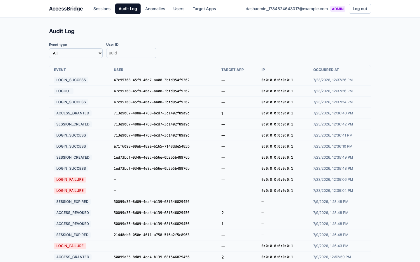
Task: Click IP address in the LOGOUT row
Action: [x=277, y=91]
